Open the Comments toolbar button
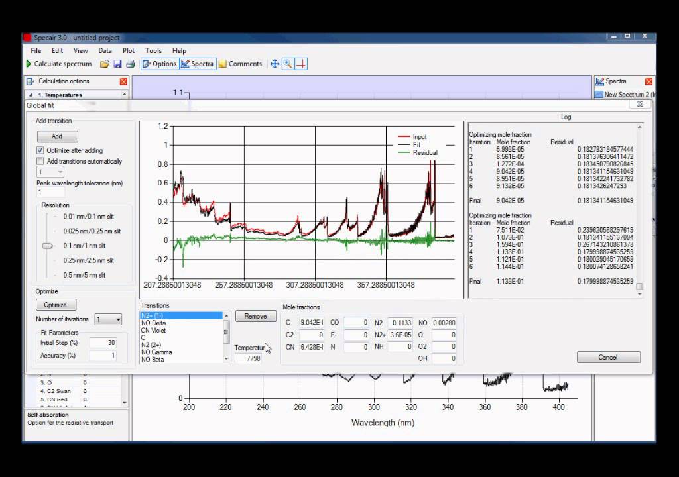Screen dimensions: 679x477 (240, 64)
